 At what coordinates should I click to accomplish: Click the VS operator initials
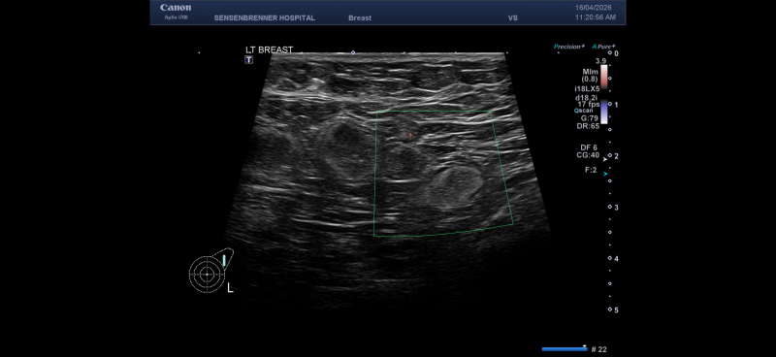point(513,17)
